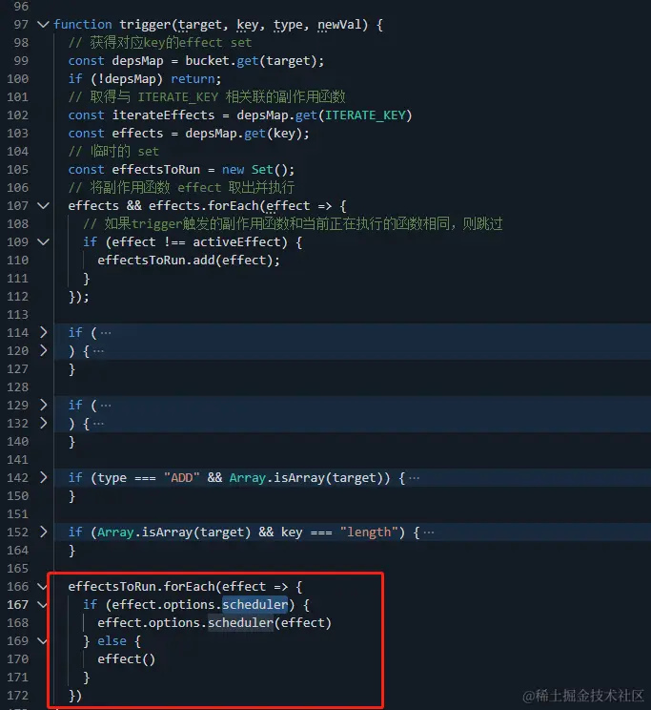Click the "length" string on line 152
The height and width of the screenshot is (710, 651).
[x=369, y=532]
